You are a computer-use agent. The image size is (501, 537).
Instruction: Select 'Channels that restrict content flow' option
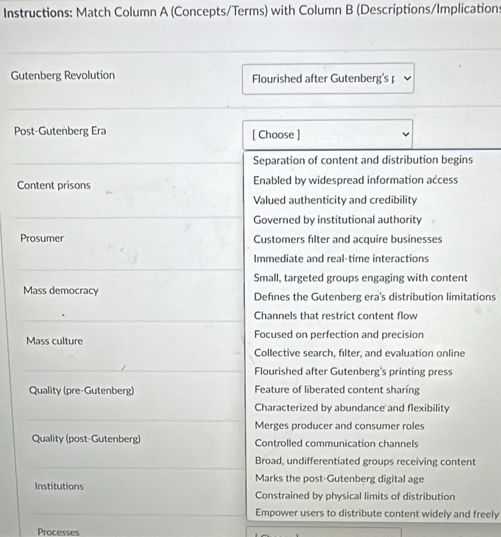point(336,315)
